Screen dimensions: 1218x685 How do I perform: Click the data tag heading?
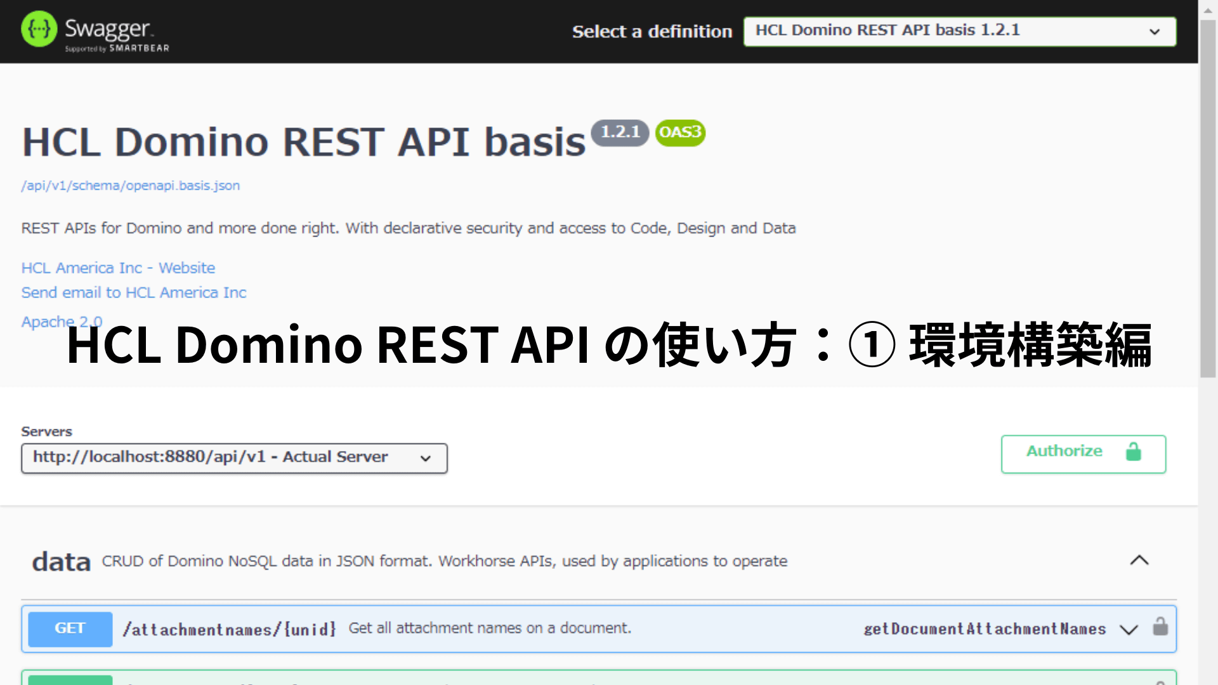pos(62,562)
